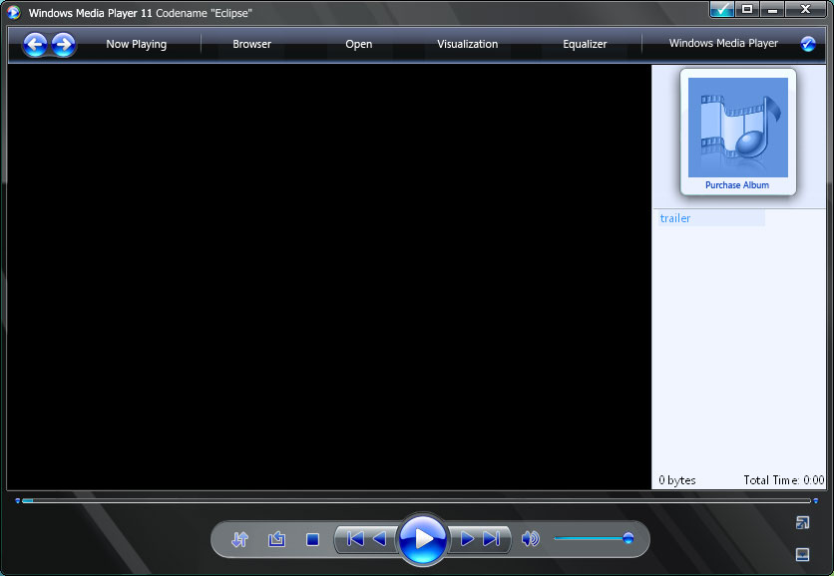Screen dimensions: 834x576
Task: Click the blue forward arrow button
Action: pos(63,44)
